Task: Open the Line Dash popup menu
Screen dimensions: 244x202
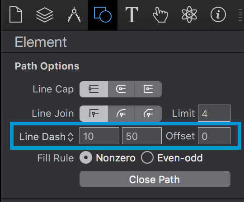Action: click(x=47, y=137)
